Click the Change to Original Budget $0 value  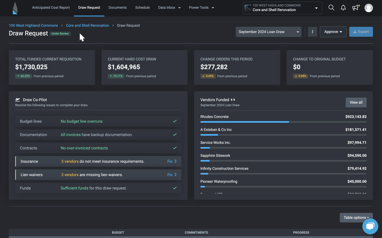[x=297, y=67]
